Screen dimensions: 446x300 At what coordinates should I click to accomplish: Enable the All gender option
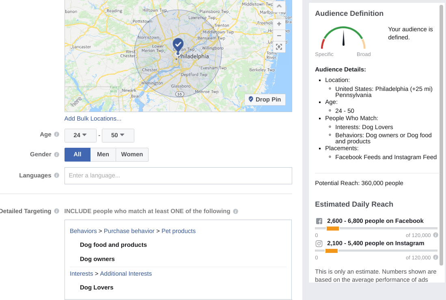point(77,154)
